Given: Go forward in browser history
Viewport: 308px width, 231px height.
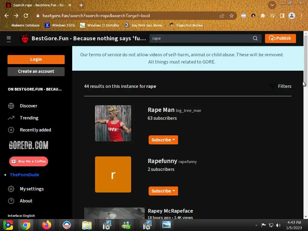Looking at the screenshot, I should tap(16, 16).
